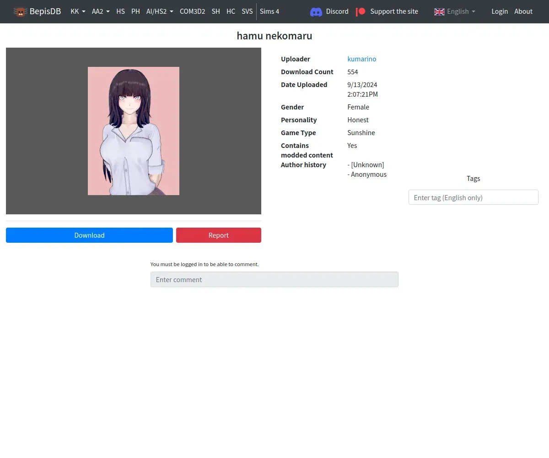Expand the AA2 dropdown menu
Viewport: 549px width, 458px height.
click(101, 11)
